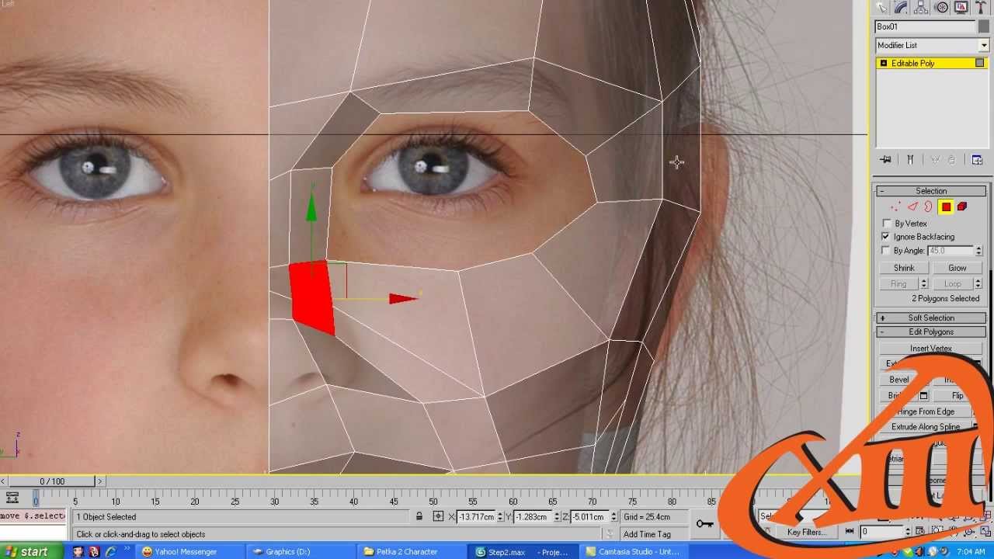Click the X coordinate field
The height and width of the screenshot is (559, 994).
pyautogui.click(x=477, y=517)
